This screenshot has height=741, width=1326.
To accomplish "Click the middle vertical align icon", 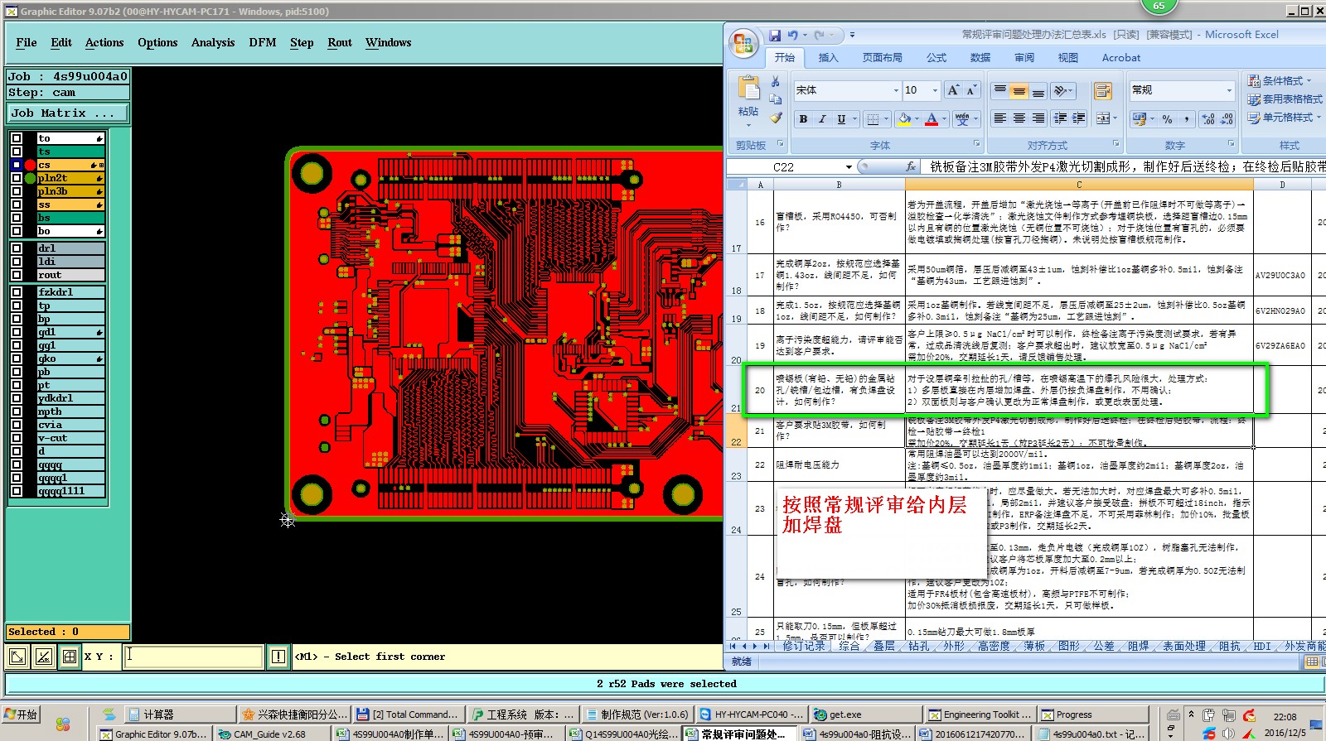I will point(1019,90).
